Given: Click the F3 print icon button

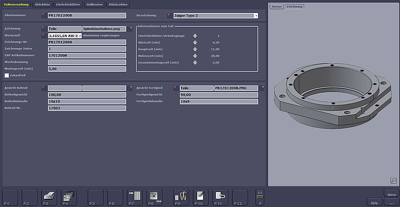Looking at the screenshot, I should (x=49, y=197).
